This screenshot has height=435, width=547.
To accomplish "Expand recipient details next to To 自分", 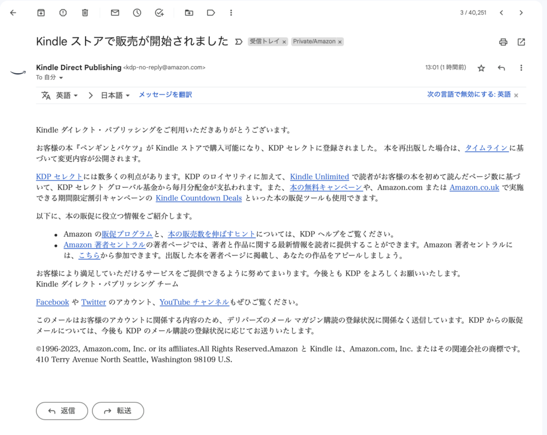I will coord(61,78).
